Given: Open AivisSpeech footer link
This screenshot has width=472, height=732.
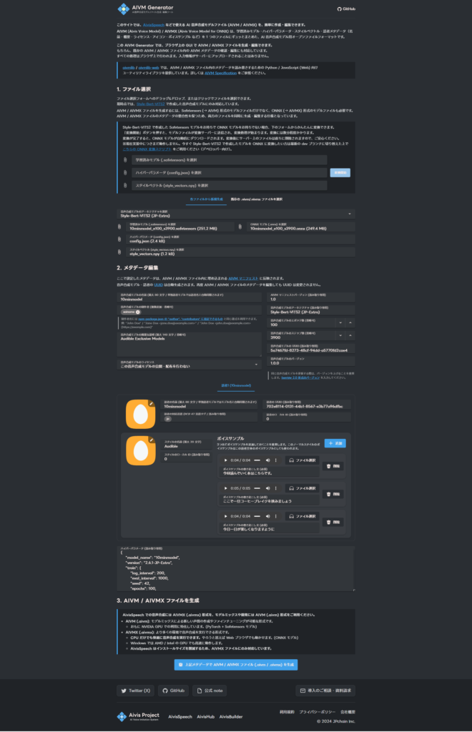Looking at the screenshot, I should [x=180, y=716].
